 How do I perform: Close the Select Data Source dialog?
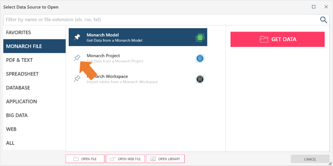[x=326, y=7]
